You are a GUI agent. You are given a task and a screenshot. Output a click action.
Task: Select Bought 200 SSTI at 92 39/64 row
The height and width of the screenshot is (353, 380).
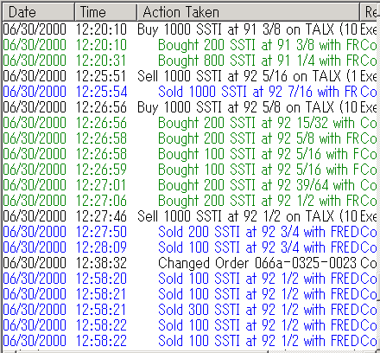tap(189, 185)
